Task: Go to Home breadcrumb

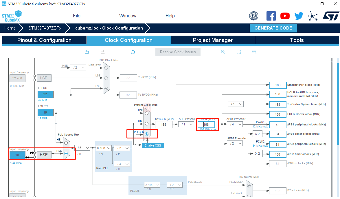Action: coord(10,28)
